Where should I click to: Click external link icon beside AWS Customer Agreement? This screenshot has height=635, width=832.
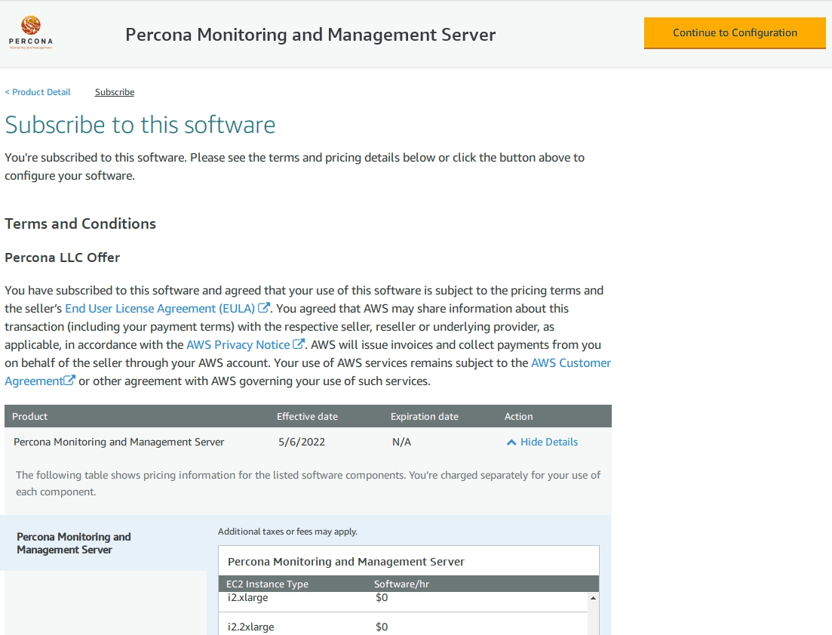[70, 380]
